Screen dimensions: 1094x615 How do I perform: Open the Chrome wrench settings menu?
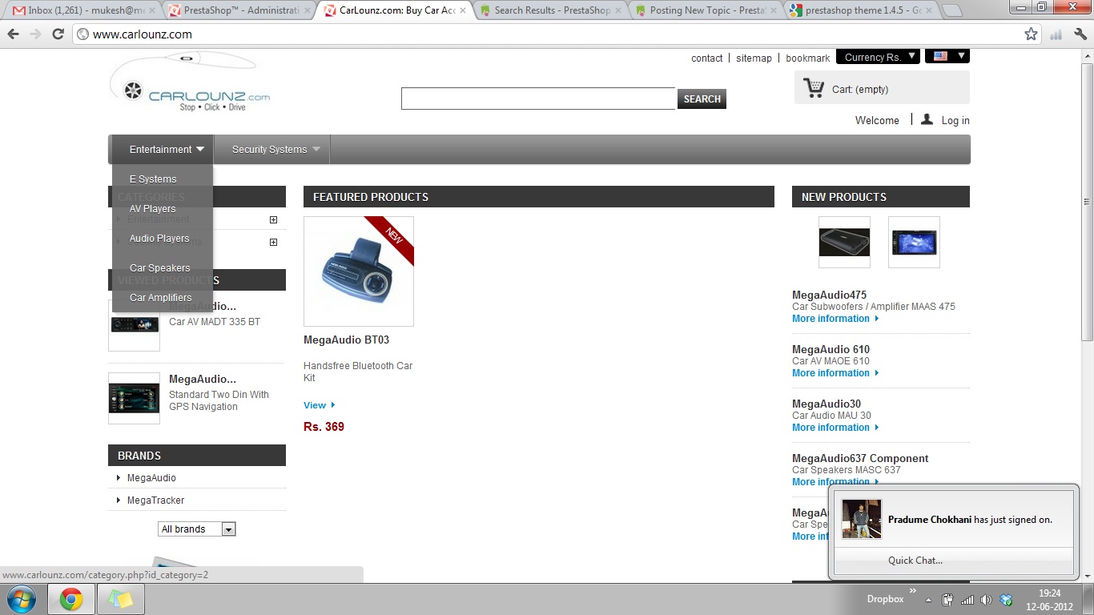click(1080, 34)
